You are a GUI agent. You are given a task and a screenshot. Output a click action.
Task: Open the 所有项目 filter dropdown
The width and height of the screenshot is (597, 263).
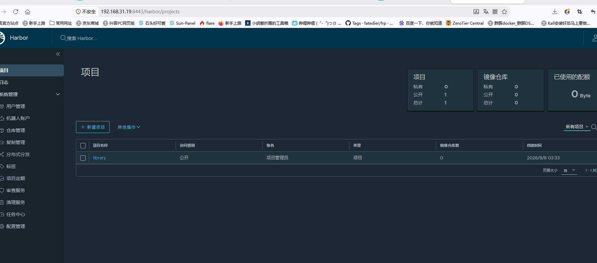(x=577, y=127)
